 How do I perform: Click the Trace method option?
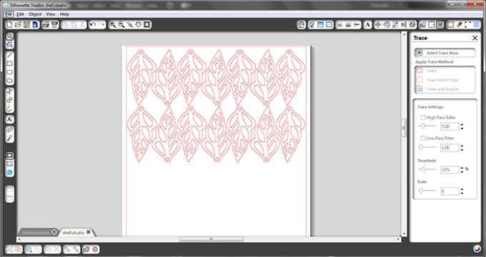pos(432,71)
